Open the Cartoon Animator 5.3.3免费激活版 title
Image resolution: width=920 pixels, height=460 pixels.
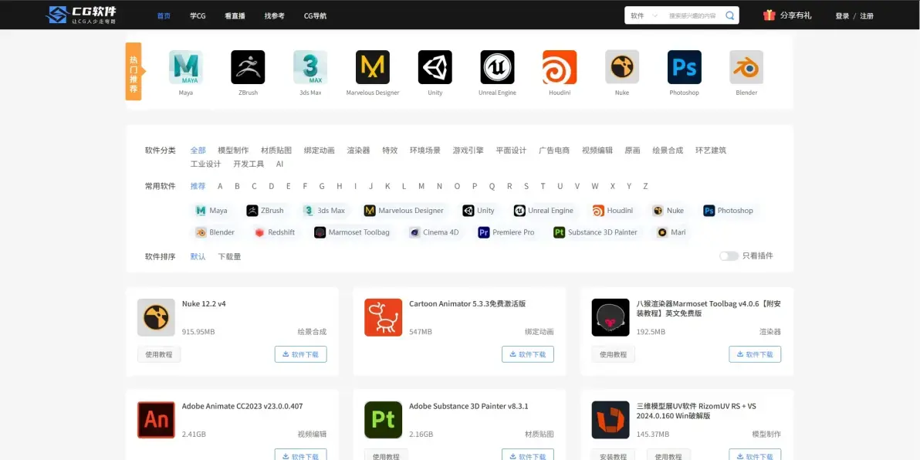[467, 304]
